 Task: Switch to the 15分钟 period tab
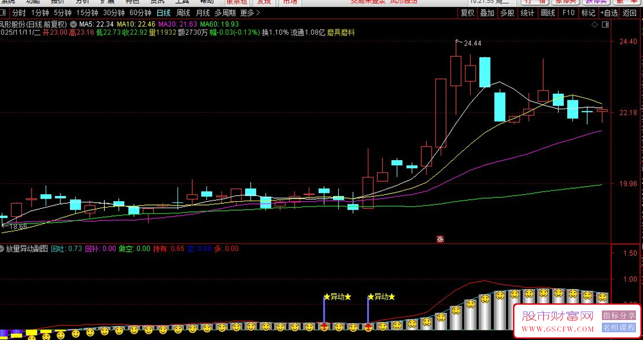tap(87, 13)
